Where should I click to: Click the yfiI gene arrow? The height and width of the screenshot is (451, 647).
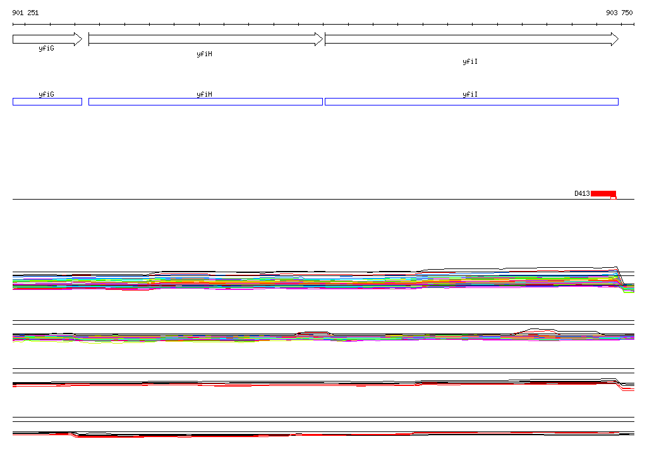[x=471, y=39]
